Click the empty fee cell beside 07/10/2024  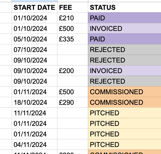(73, 49)
